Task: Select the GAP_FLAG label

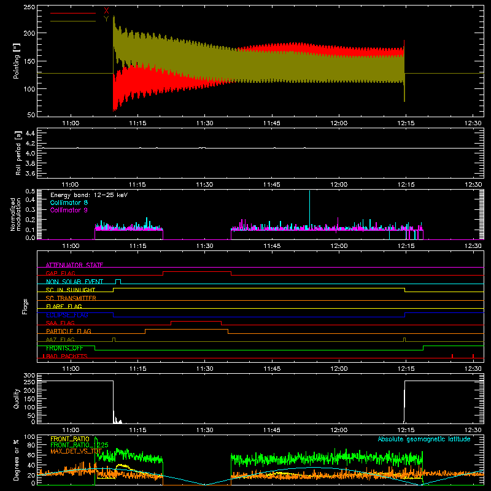Action: click(x=60, y=273)
